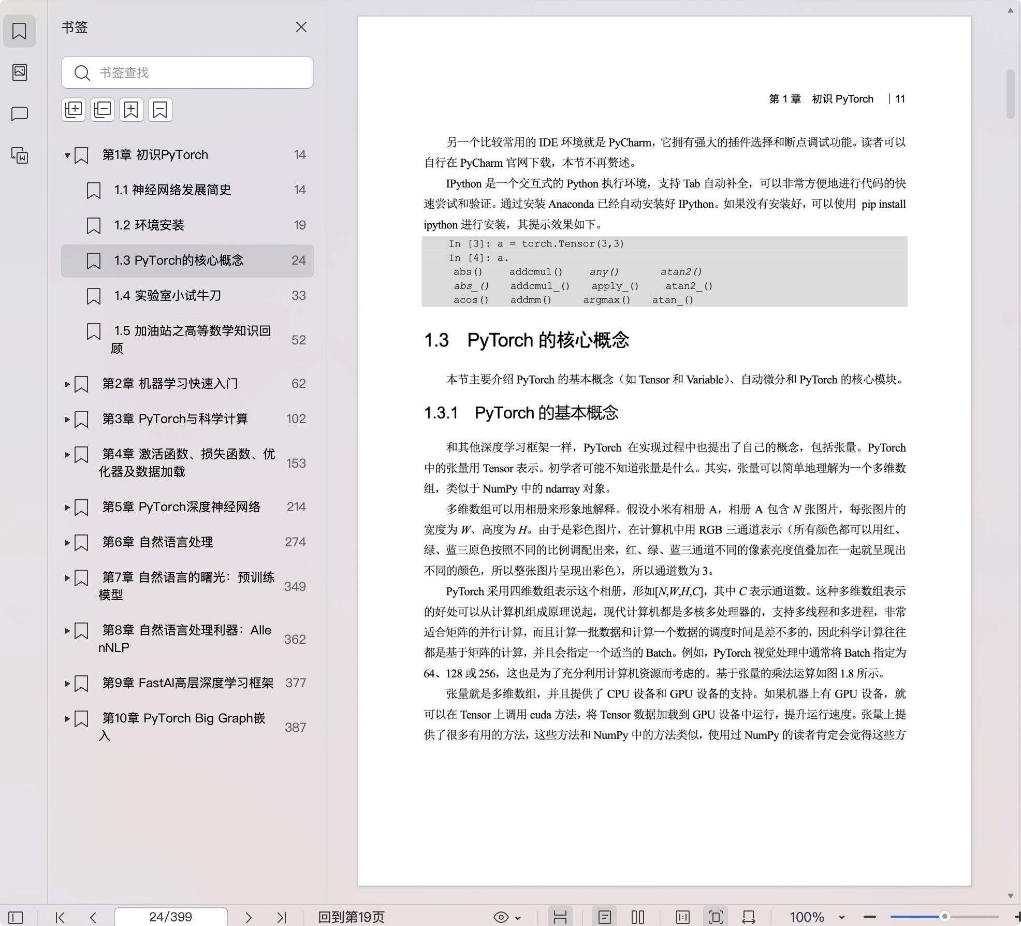Focus the 书签查找 search field
Viewport: 1021px width, 926px height.
(187, 73)
